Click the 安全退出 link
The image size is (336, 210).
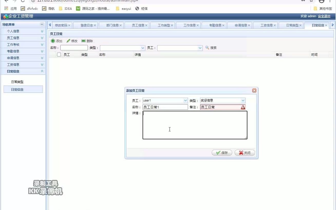[x=324, y=16]
